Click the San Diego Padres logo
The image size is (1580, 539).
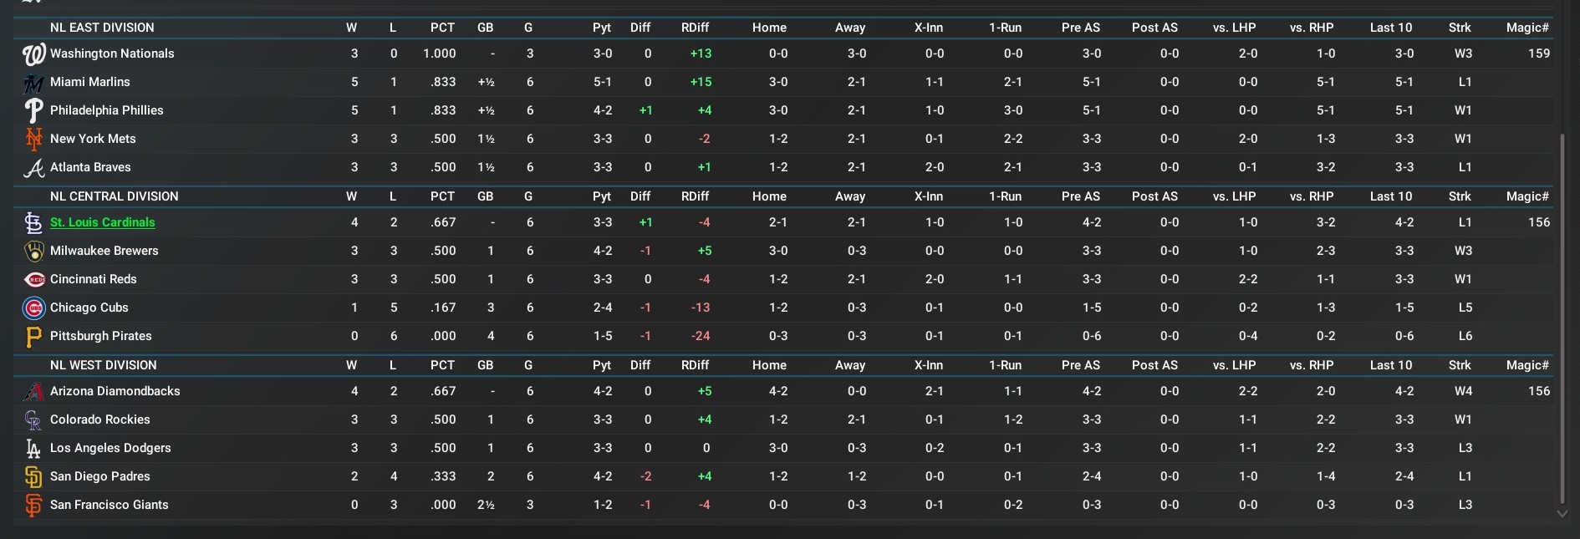coord(33,477)
